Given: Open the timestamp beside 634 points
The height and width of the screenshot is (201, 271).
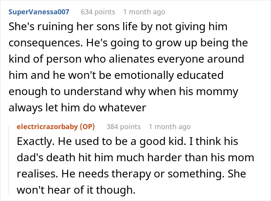Looking at the screenshot, I should click(144, 12).
